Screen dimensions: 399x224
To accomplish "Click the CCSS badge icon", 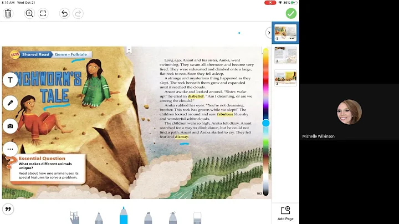I will pos(15,54).
